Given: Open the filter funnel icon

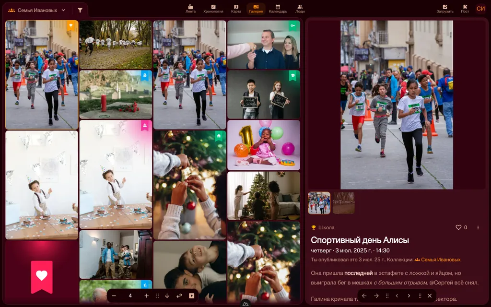Looking at the screenshot, I should pos(80,11).
